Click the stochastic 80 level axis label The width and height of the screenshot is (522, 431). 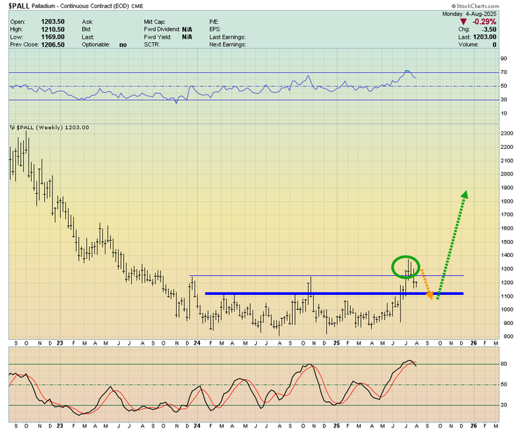[x=505, y=364]
